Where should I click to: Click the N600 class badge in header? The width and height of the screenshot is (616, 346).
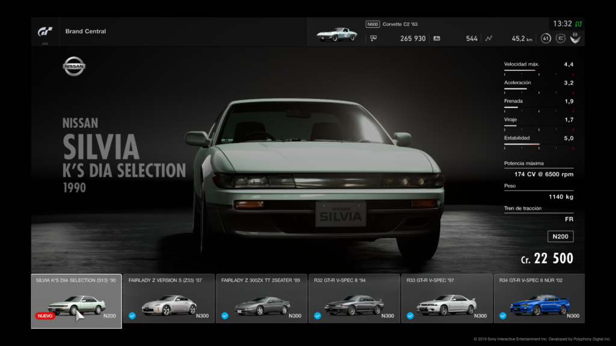click(372, 24)
